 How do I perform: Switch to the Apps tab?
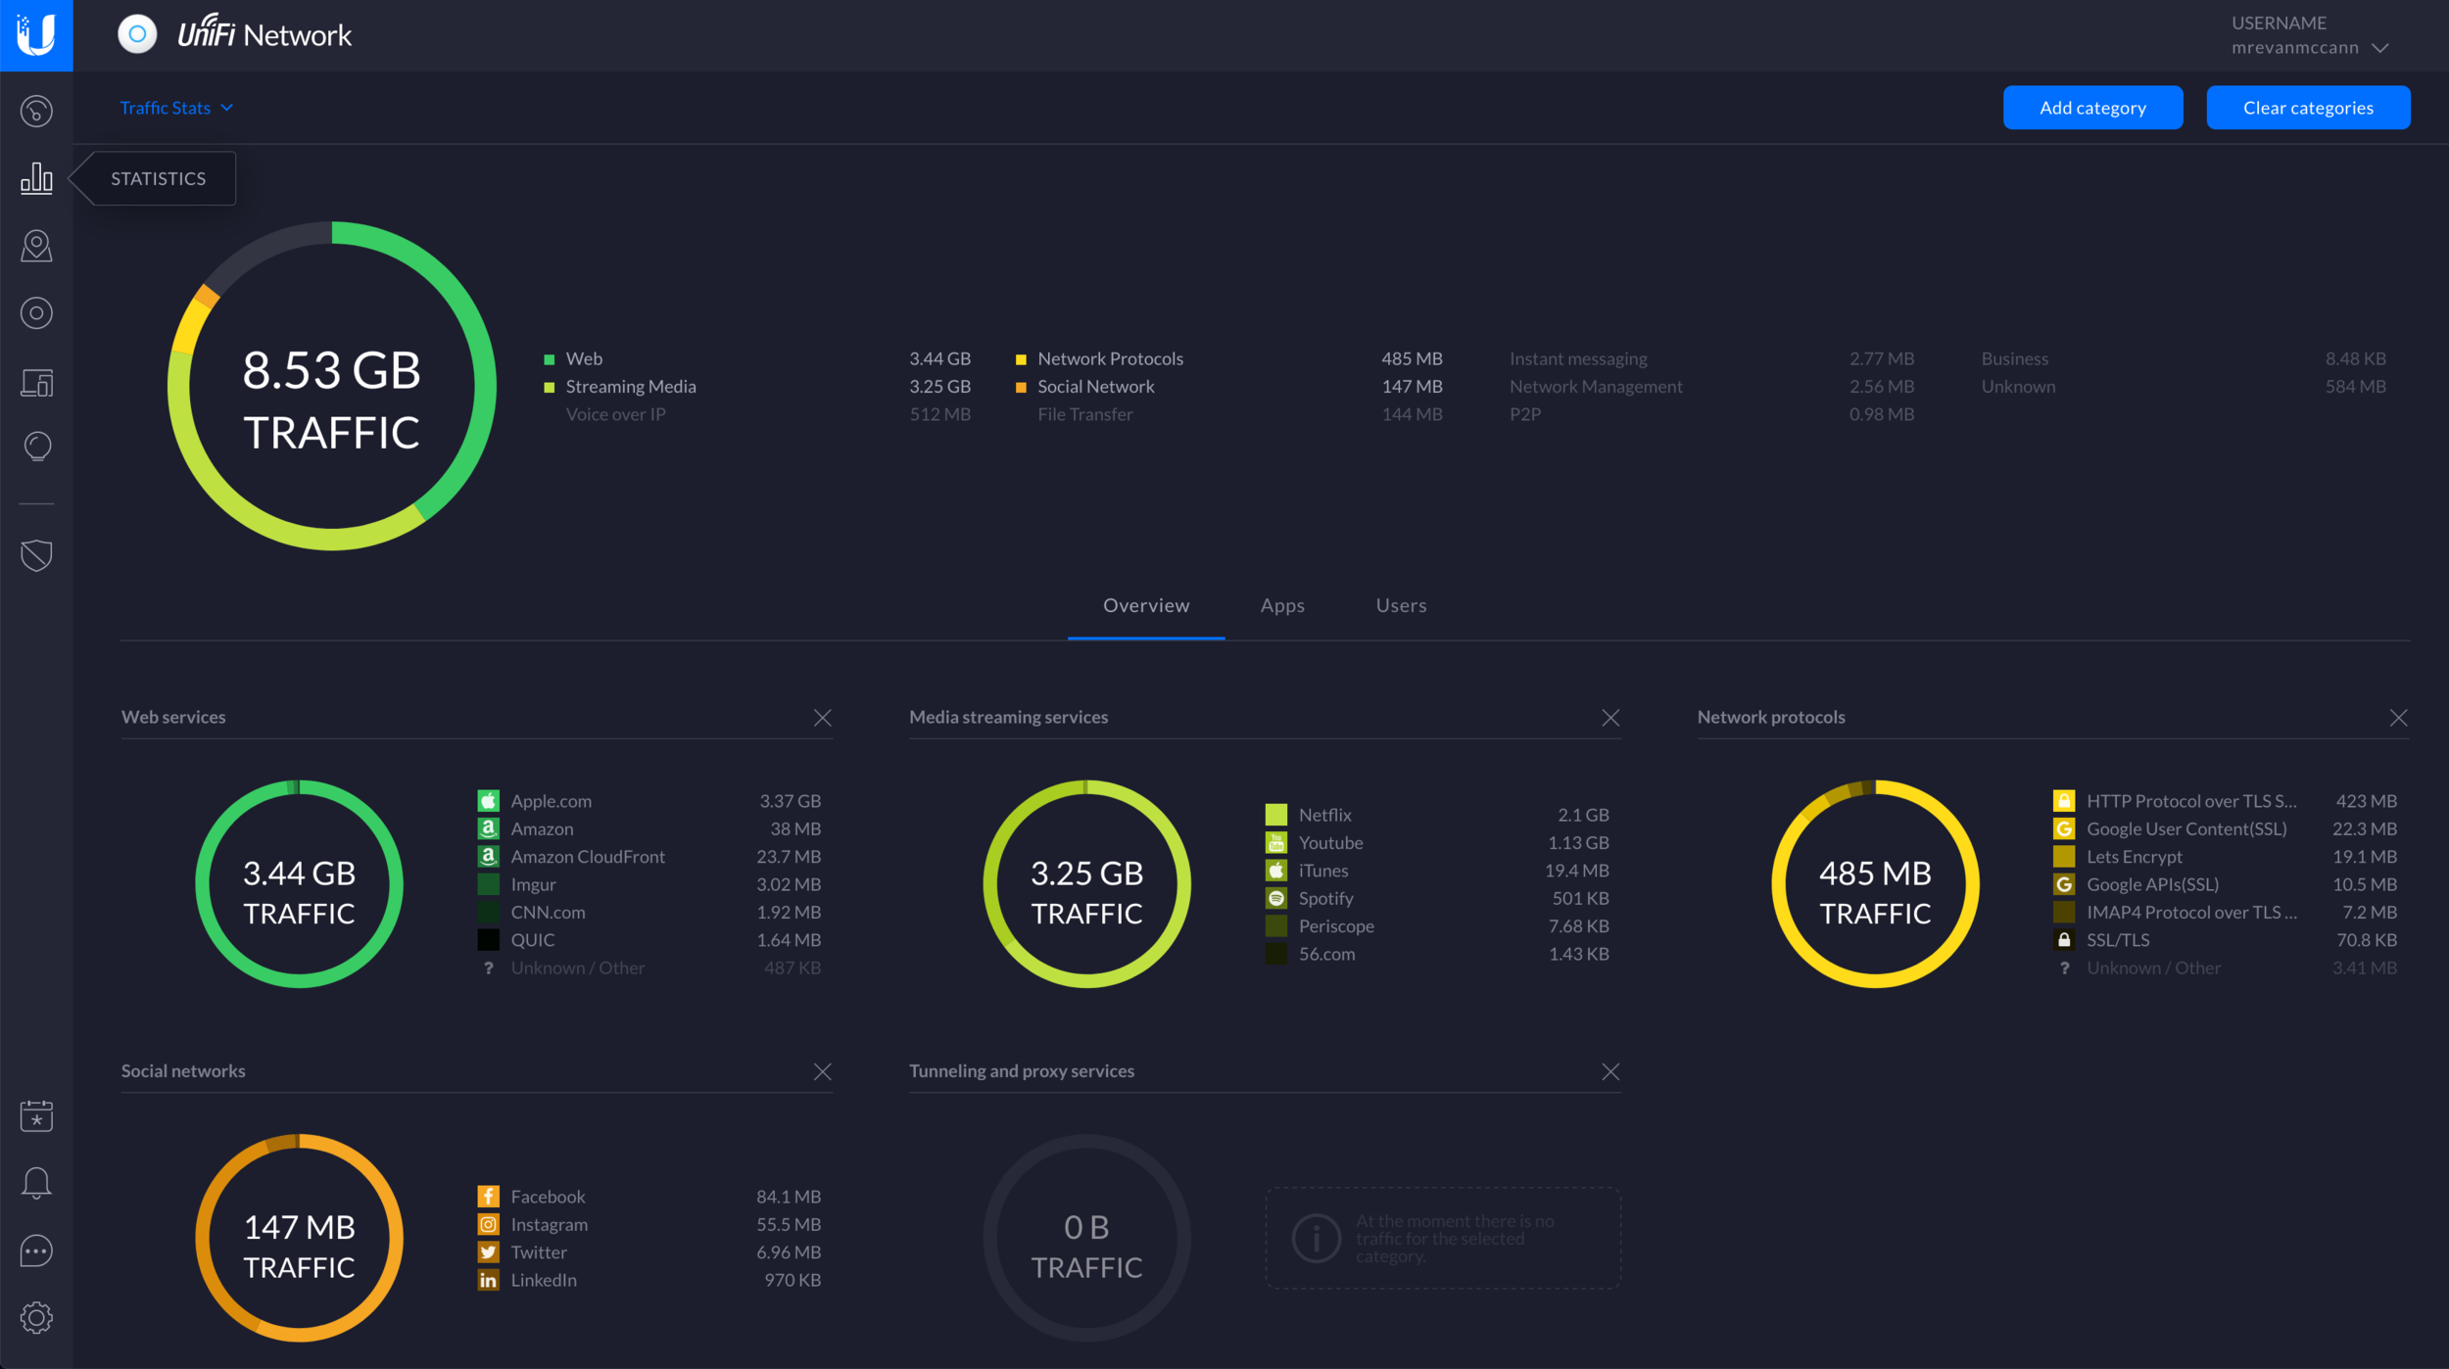tap(1282, 605)
